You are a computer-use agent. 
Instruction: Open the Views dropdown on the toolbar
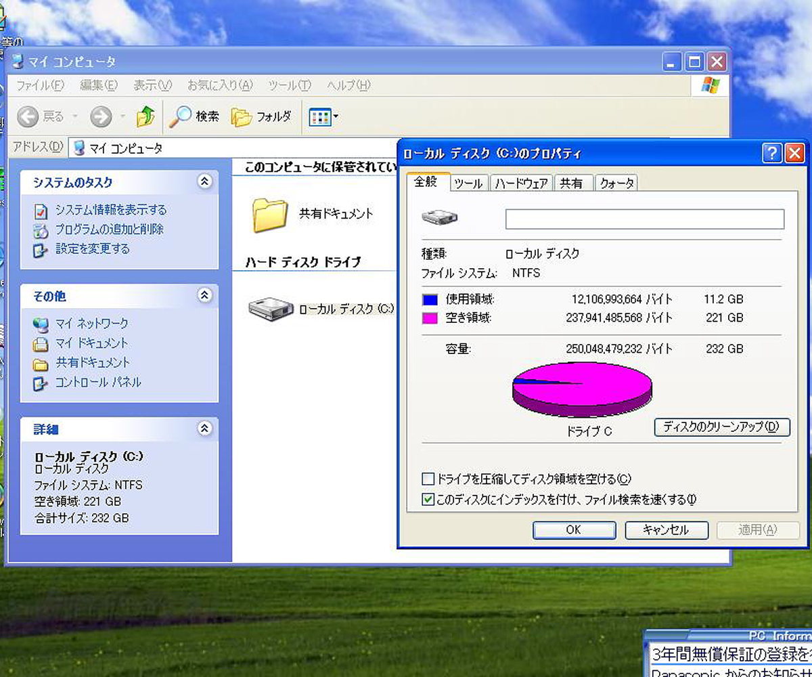point(318,116)
